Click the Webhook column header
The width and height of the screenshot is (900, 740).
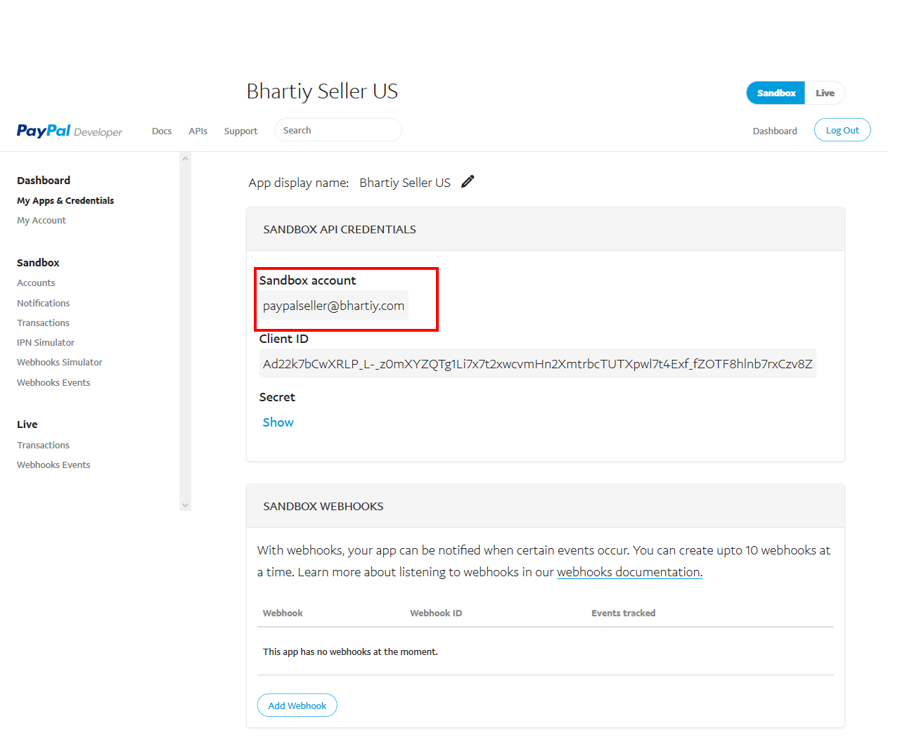point(283,613)
